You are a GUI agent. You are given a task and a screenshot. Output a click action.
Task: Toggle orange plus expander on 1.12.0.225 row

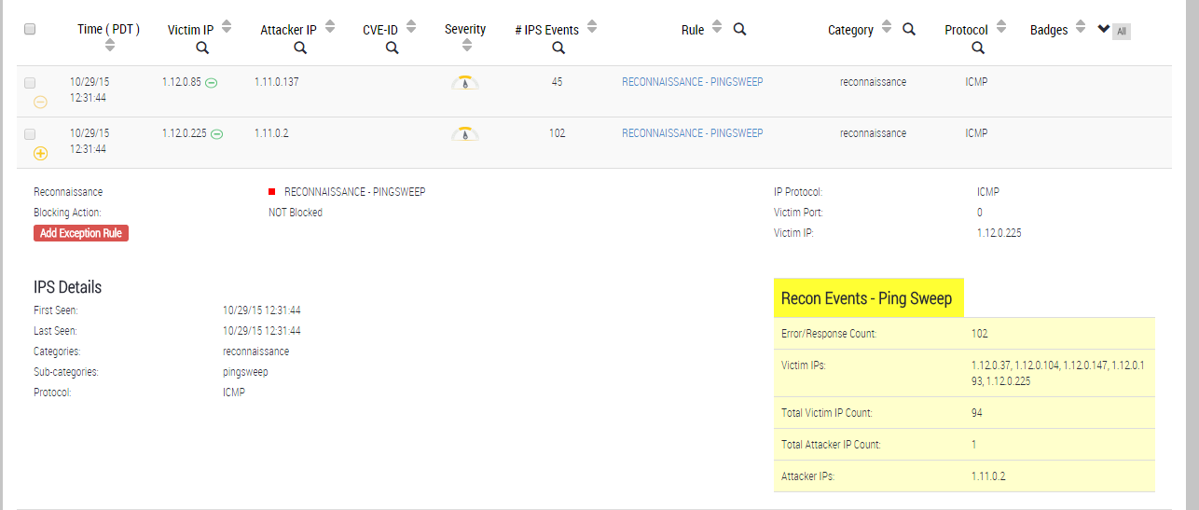point(40,153)
